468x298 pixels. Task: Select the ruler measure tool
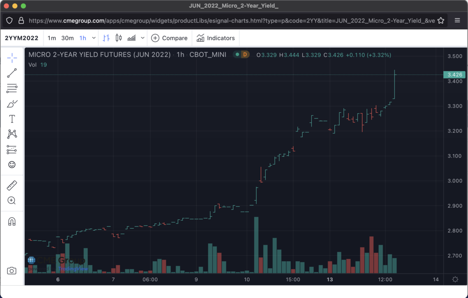coord(12,185)
